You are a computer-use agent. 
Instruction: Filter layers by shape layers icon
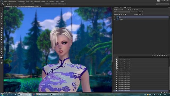(x=135, y=10)
